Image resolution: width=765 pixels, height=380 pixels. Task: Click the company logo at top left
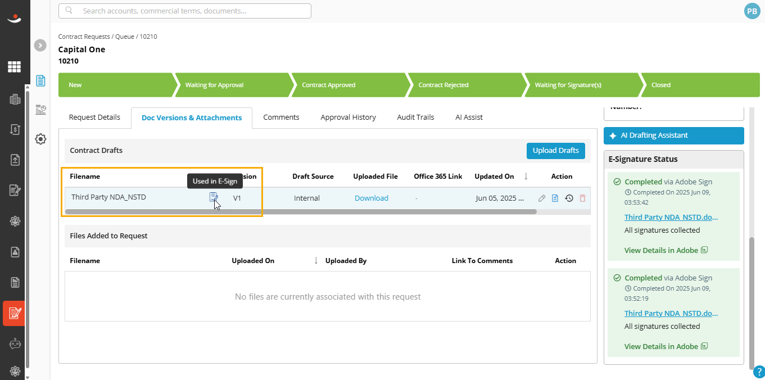[x=13, y=19]
